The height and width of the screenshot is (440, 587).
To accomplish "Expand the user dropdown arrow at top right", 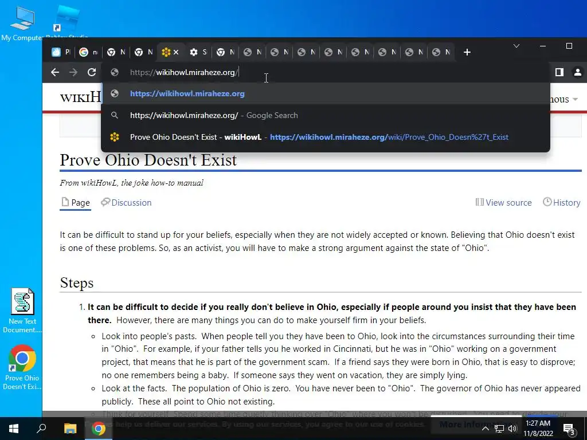I will click(576, 99).
